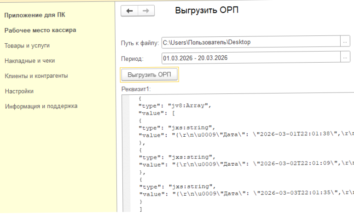
Task: Click the forward navigation arrow
Action: 146,11
